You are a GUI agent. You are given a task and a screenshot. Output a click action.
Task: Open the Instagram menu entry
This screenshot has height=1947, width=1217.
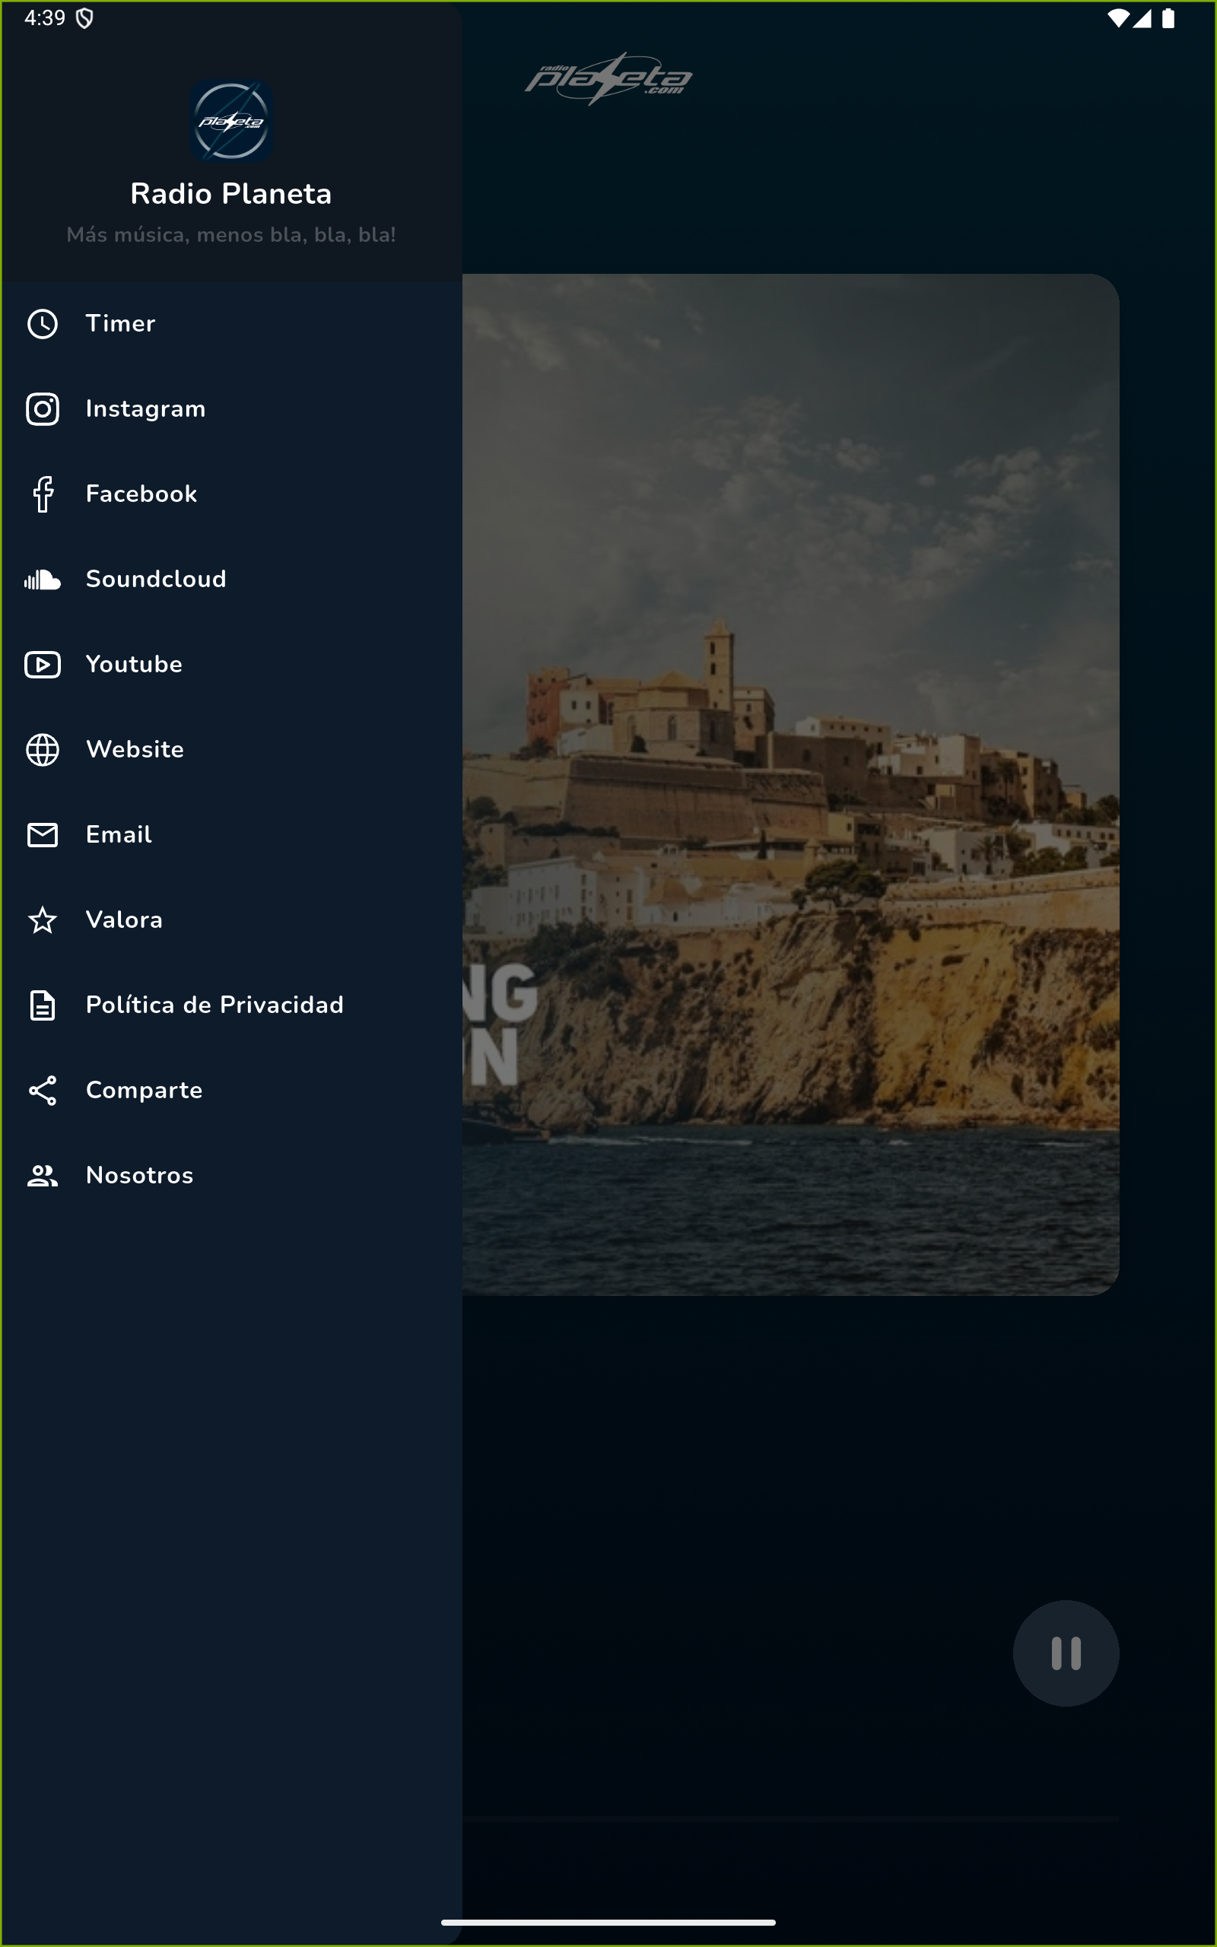pos(231,408)
